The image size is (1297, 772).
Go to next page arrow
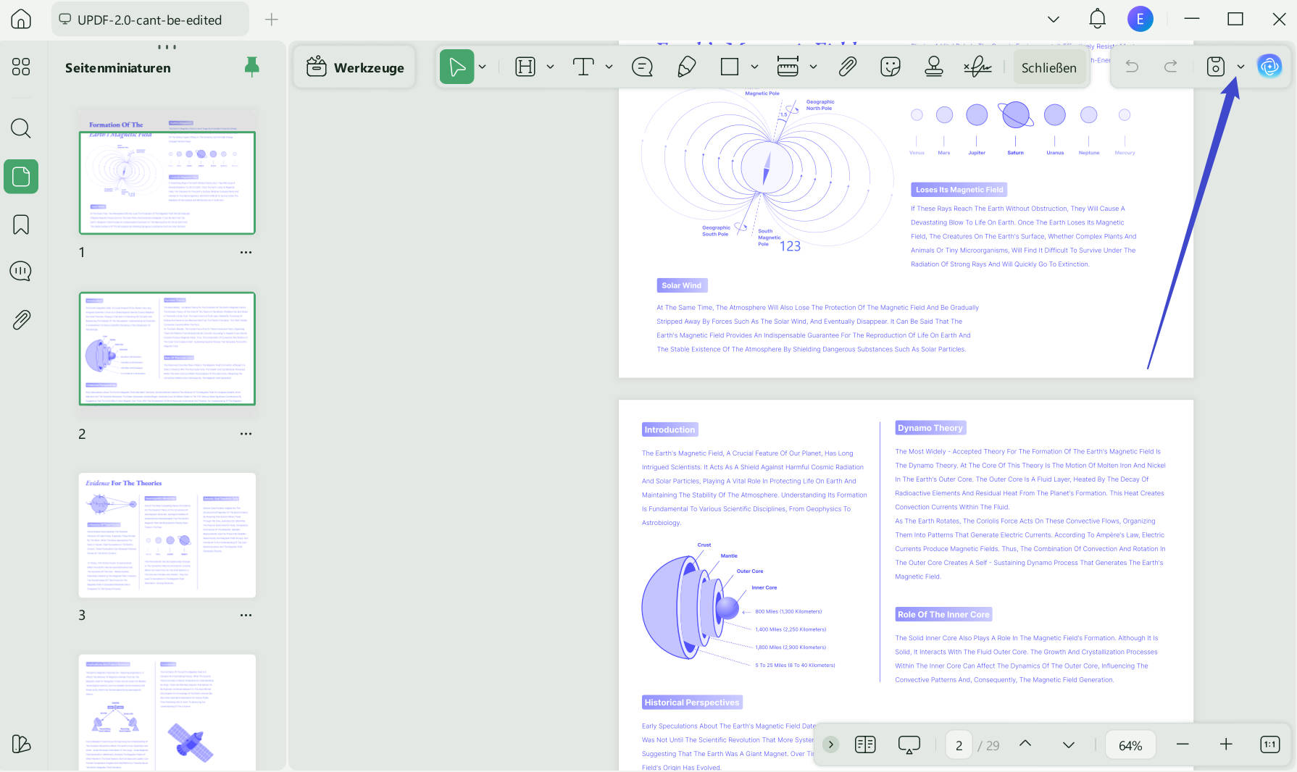tap(1069, 744)
